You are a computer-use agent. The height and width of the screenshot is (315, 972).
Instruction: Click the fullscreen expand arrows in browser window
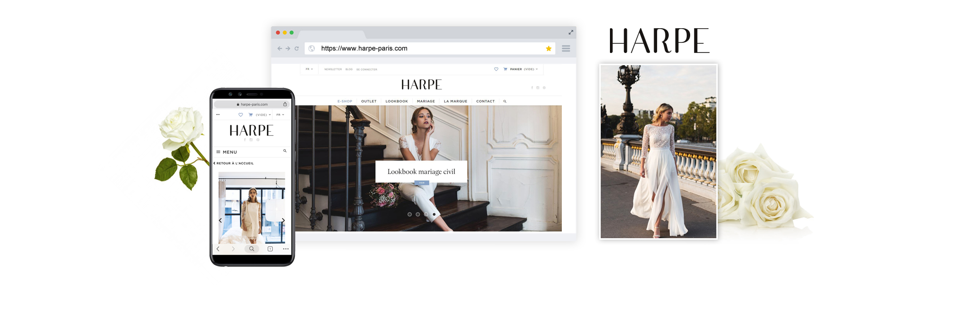pos(571,33)
